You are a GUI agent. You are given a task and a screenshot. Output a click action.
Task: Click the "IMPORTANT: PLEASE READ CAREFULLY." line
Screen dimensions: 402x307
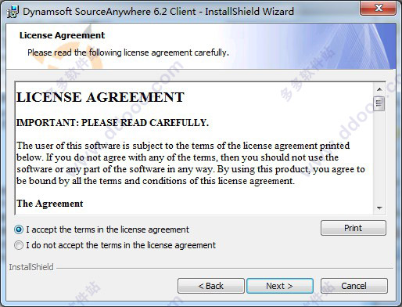click(113, 123)
